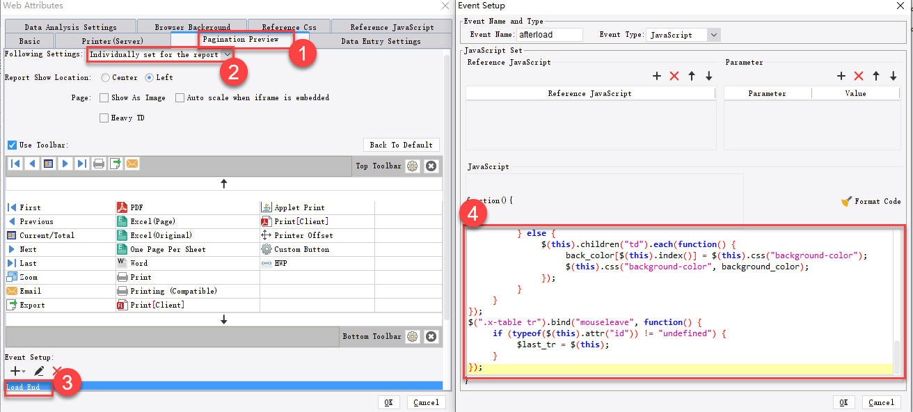Screen dimensions: 913x412
Task: Enable Show As Image
Action: point(103,97)
